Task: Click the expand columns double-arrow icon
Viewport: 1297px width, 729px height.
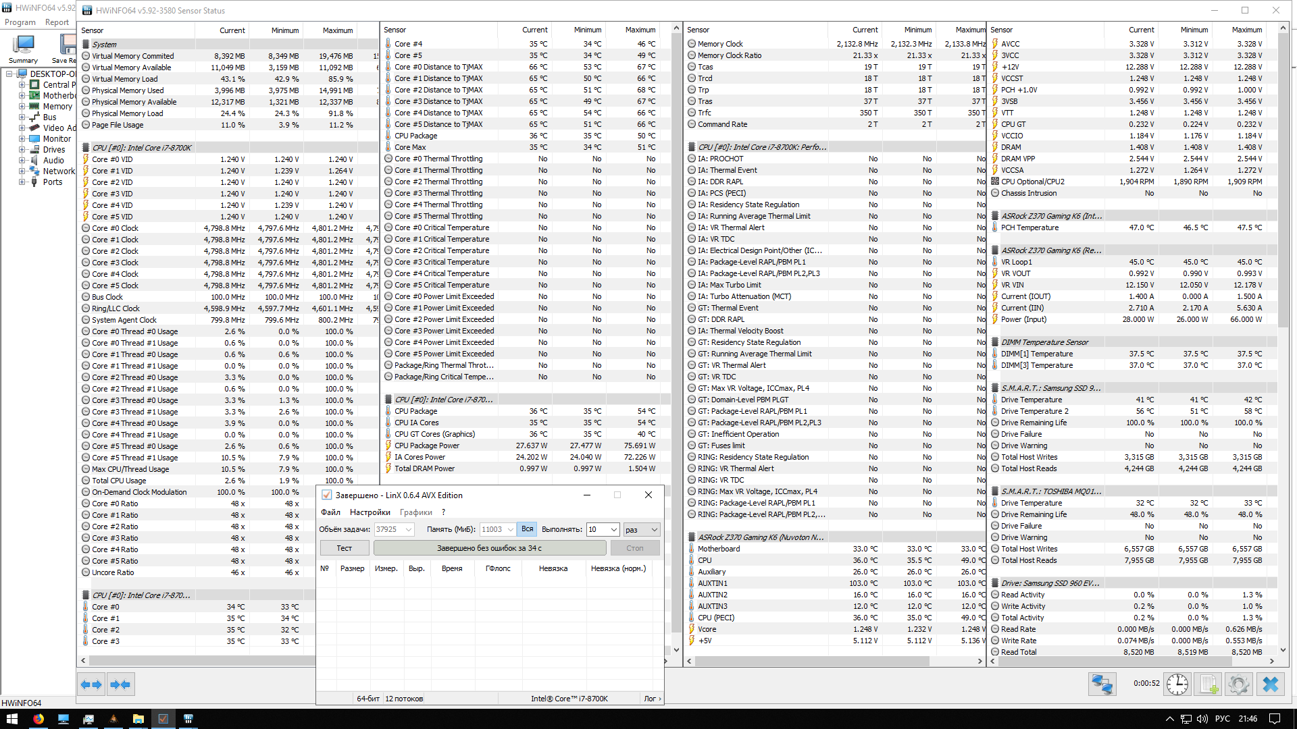Action: pos(91,684)
